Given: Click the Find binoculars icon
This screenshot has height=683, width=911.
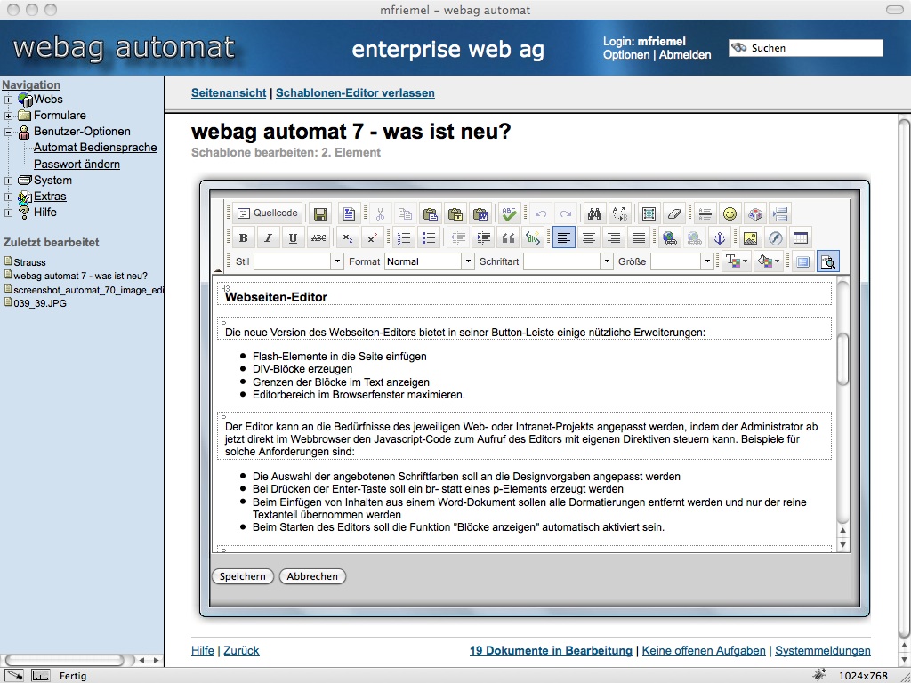Looking at the screenshot, I should tap(594, 213).
